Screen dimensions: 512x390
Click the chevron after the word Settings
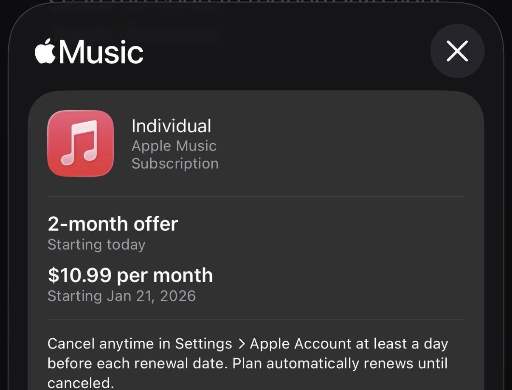click(x=242, y=343)
